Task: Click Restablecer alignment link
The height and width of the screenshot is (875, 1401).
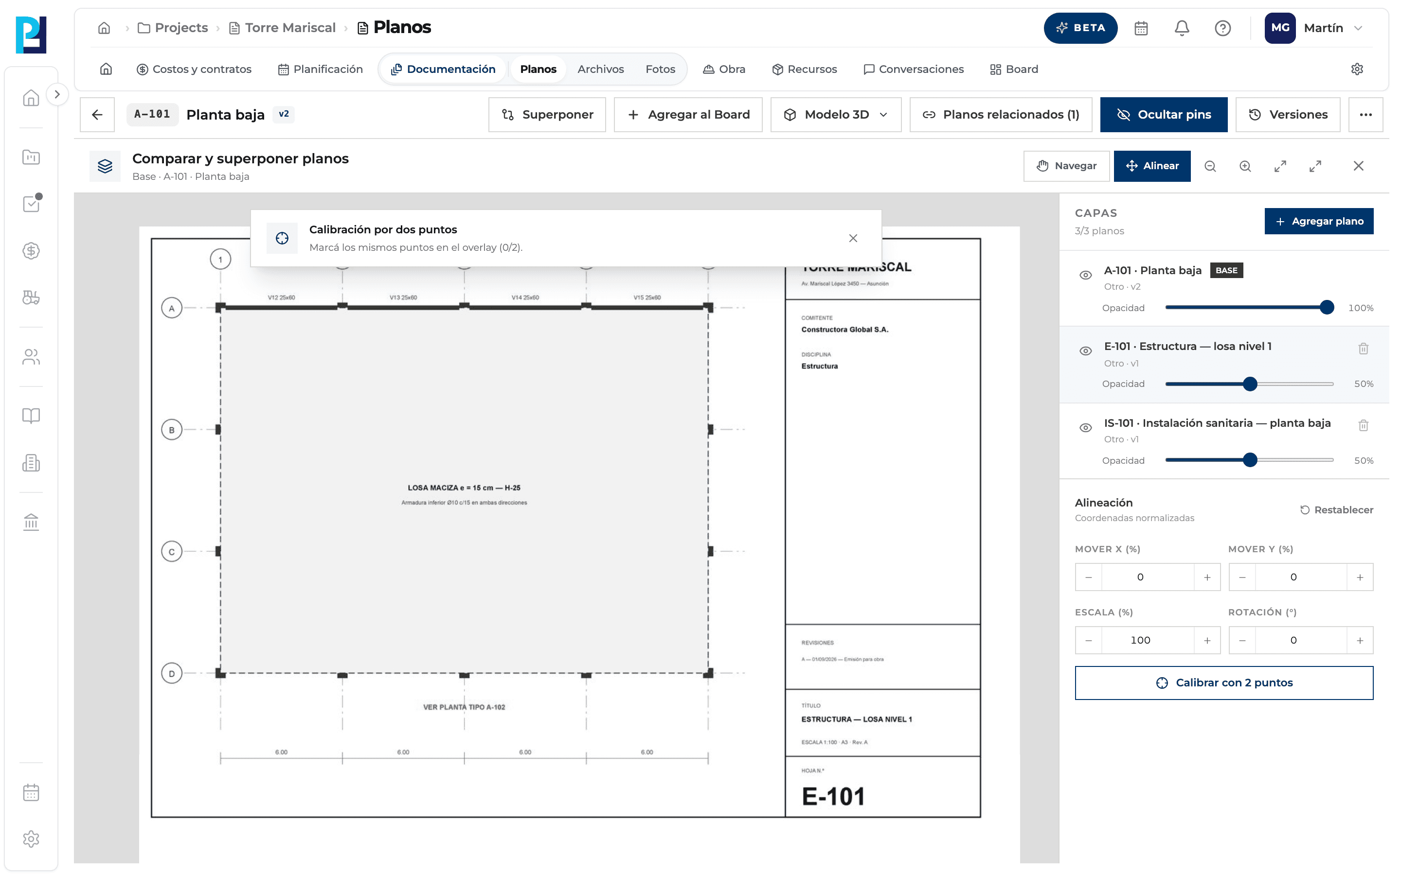Action: pos(1336,510)
